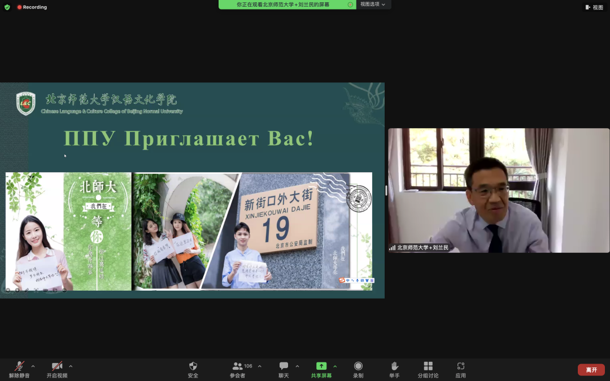Viewport: 610px width, 381px height.
Task: Click the participant count 106
Action: click(x=248, y=366)
